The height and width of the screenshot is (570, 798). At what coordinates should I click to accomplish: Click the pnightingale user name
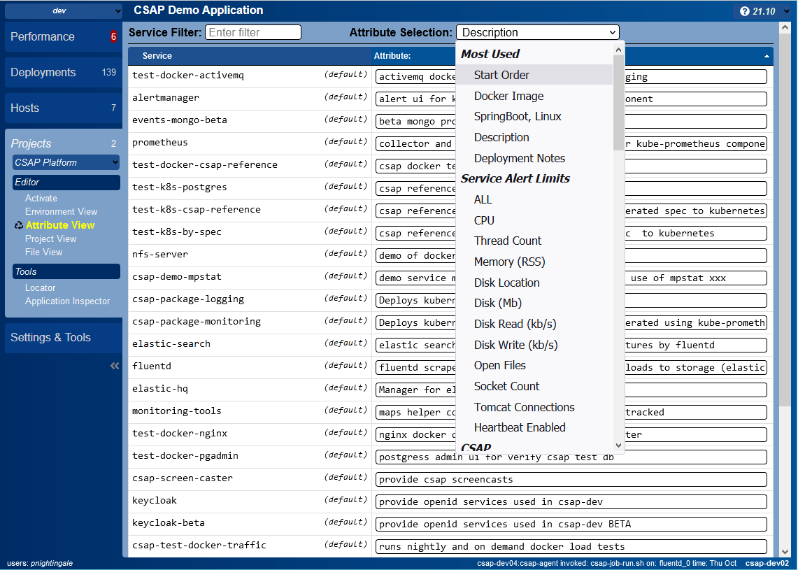coord(51,564)
